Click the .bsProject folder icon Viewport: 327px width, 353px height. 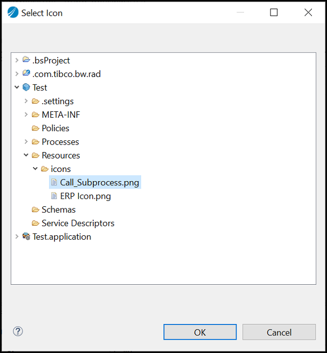click(x=26, y=60)
